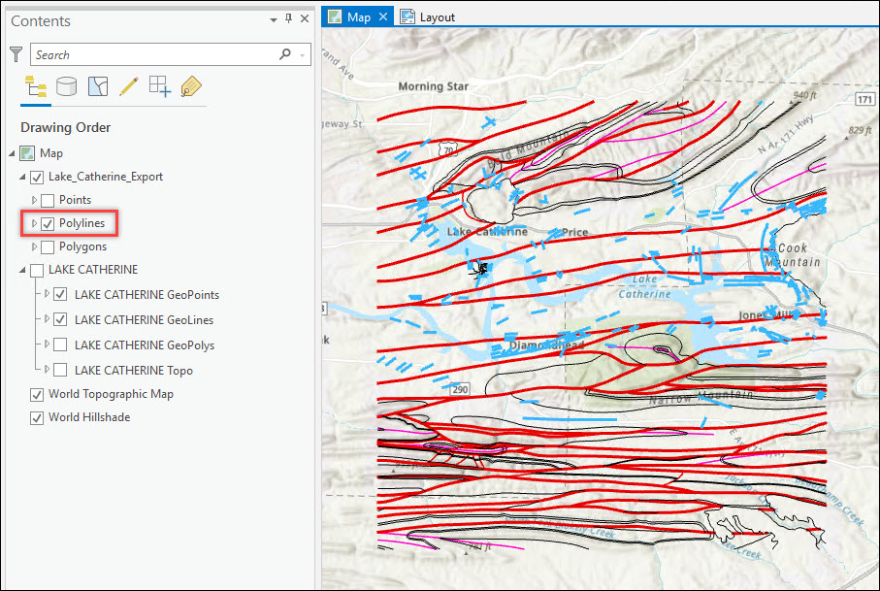Click the magnifier search button in Search box

point(284,55)
